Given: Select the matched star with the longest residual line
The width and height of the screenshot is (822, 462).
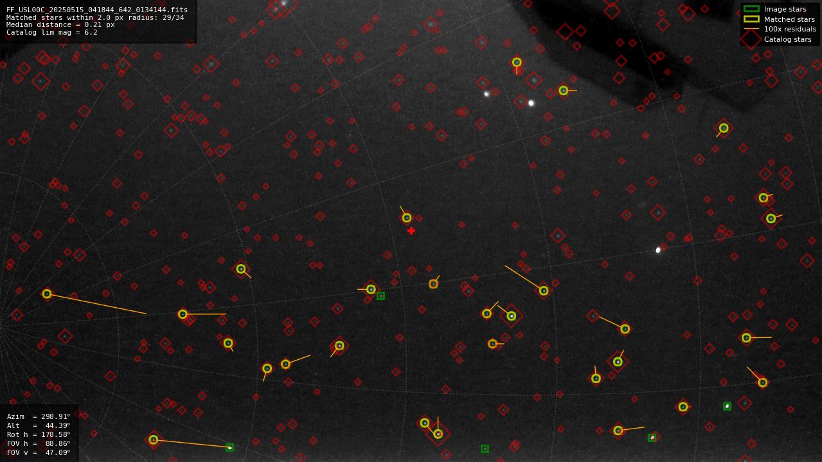Looking at the screenshot, I should [47, 294].
